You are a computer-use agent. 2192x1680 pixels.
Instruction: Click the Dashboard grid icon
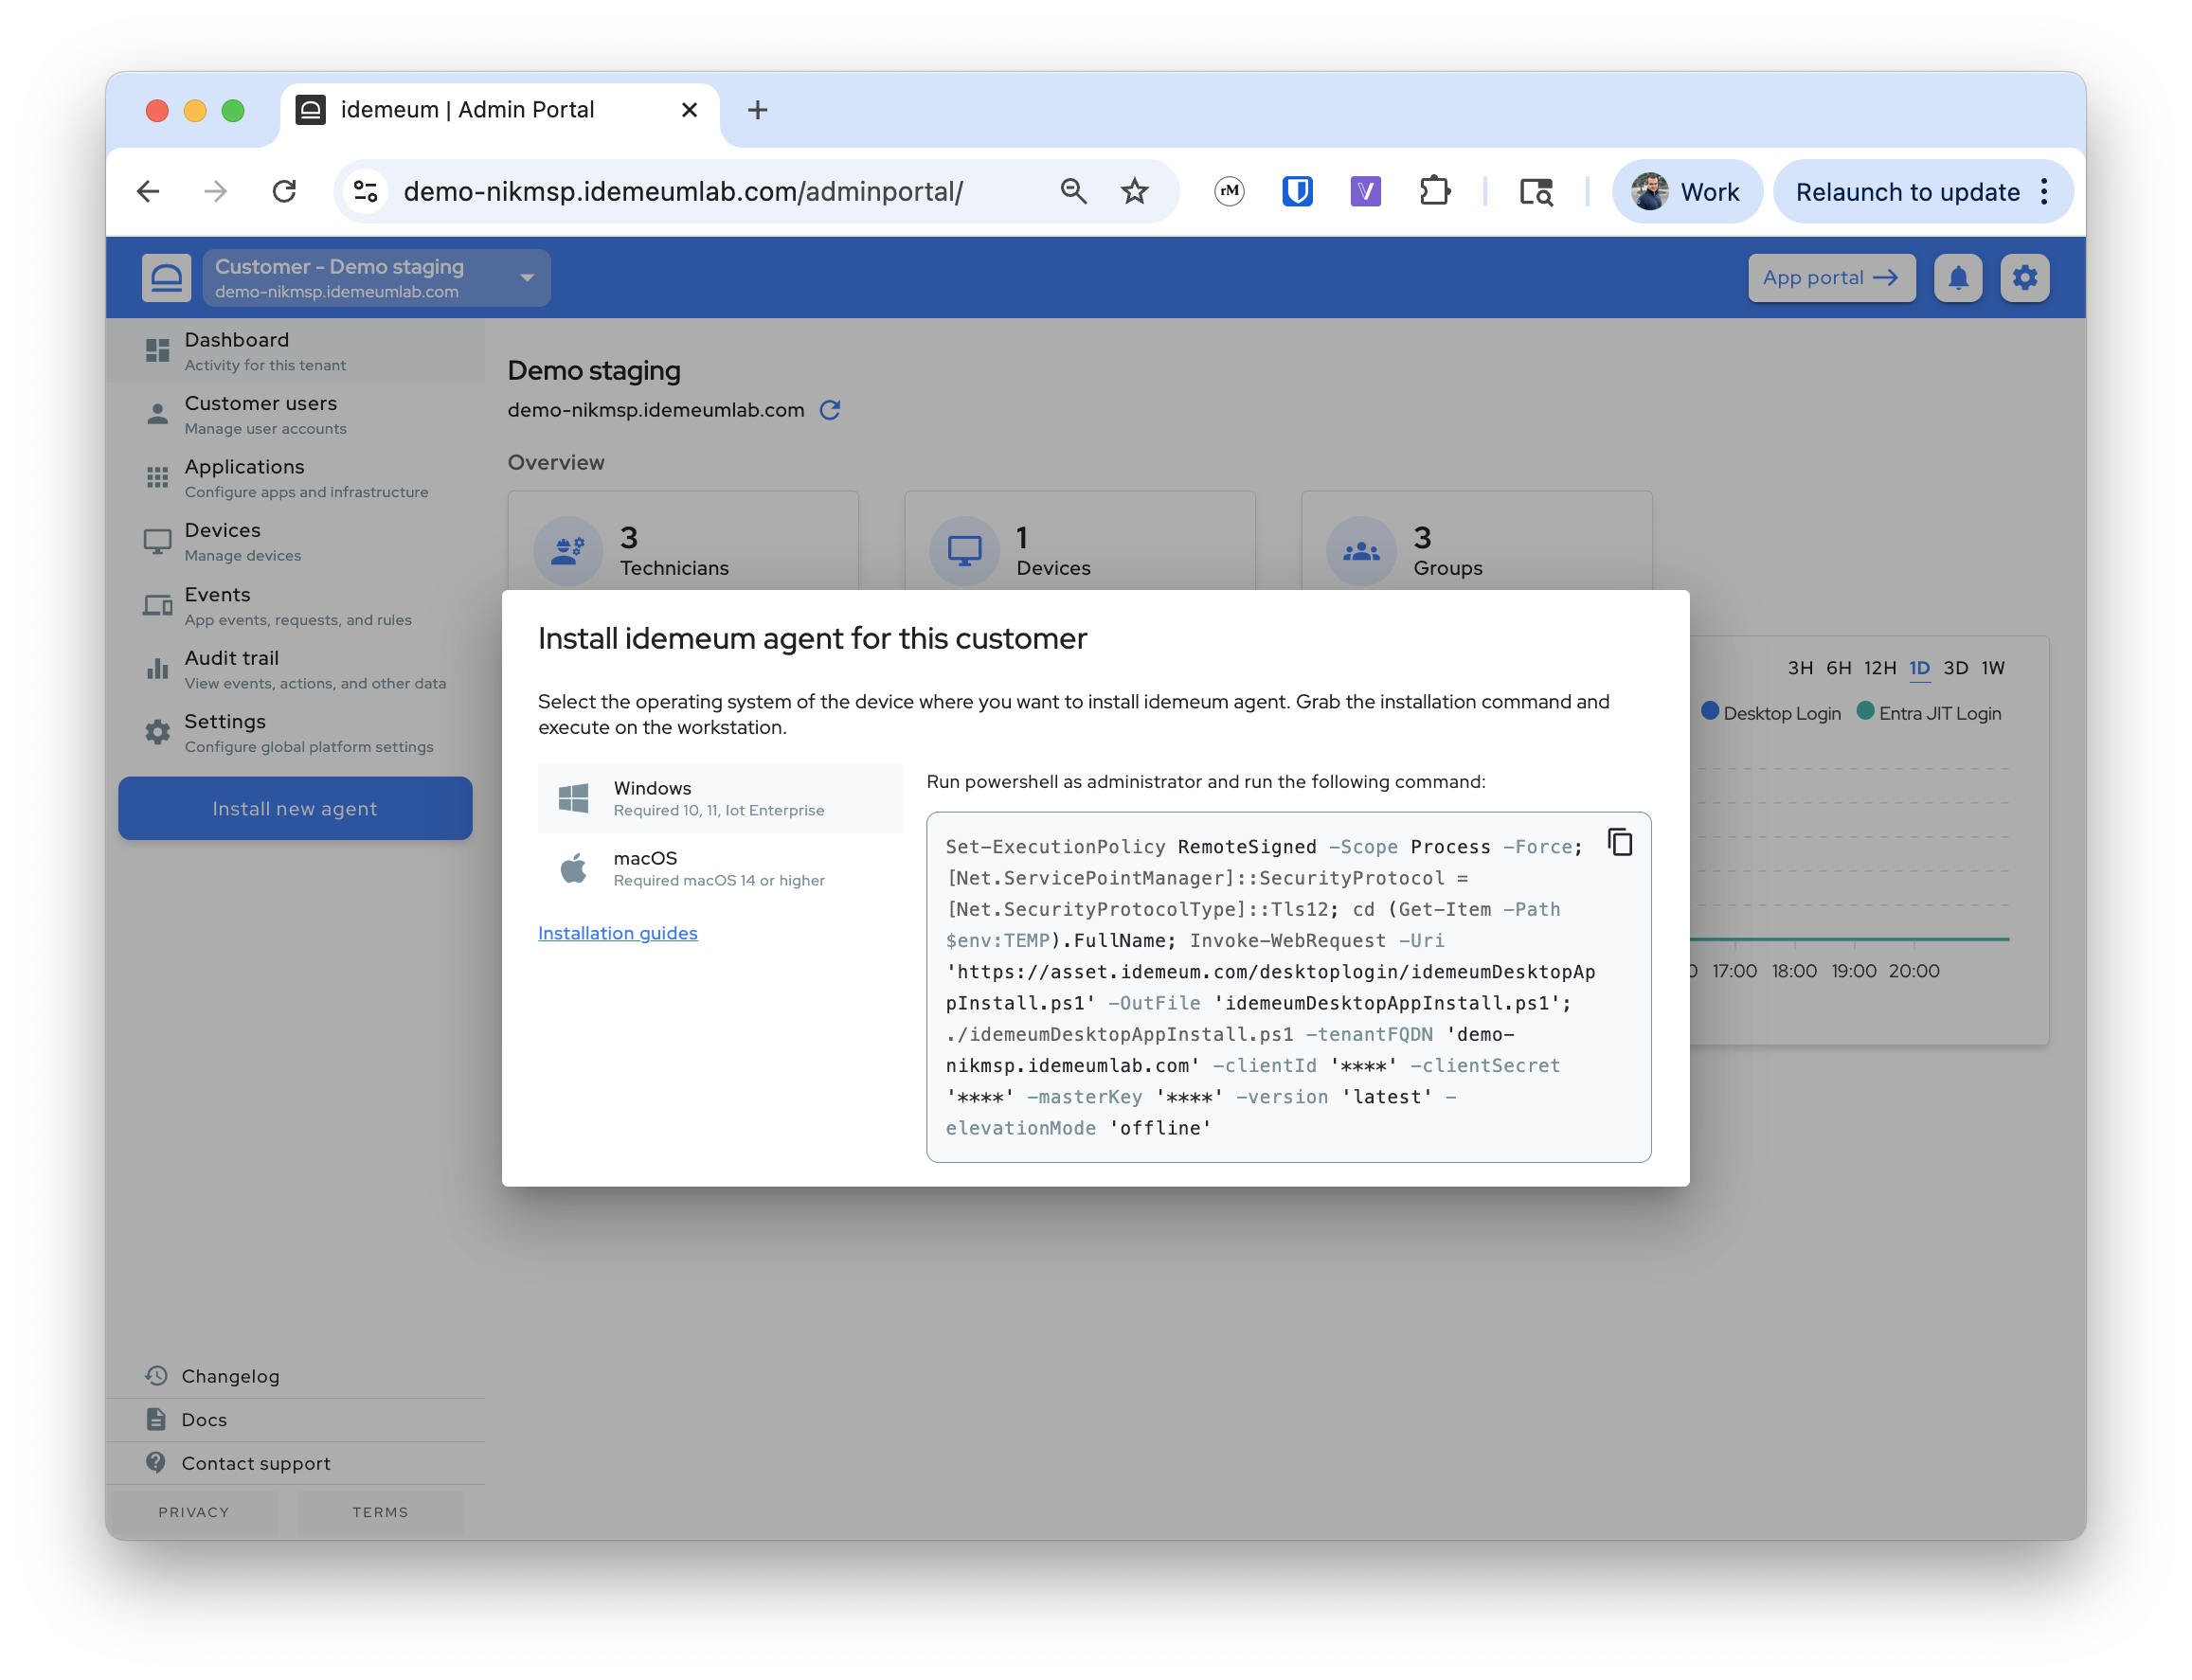click(157, 350)
